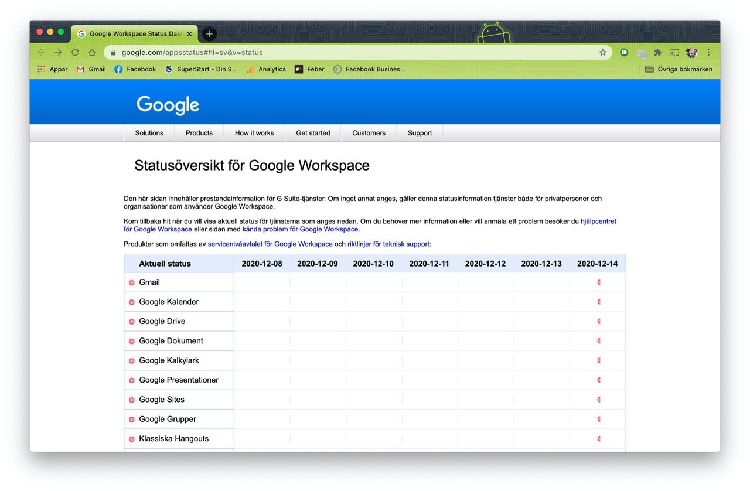Screen dimensions: 750x491
Task: Open the 2020-12-14 incident marker for Google Drive
Action: 599,321
